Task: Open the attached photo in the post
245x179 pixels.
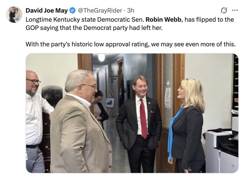Action: [132, 113]
